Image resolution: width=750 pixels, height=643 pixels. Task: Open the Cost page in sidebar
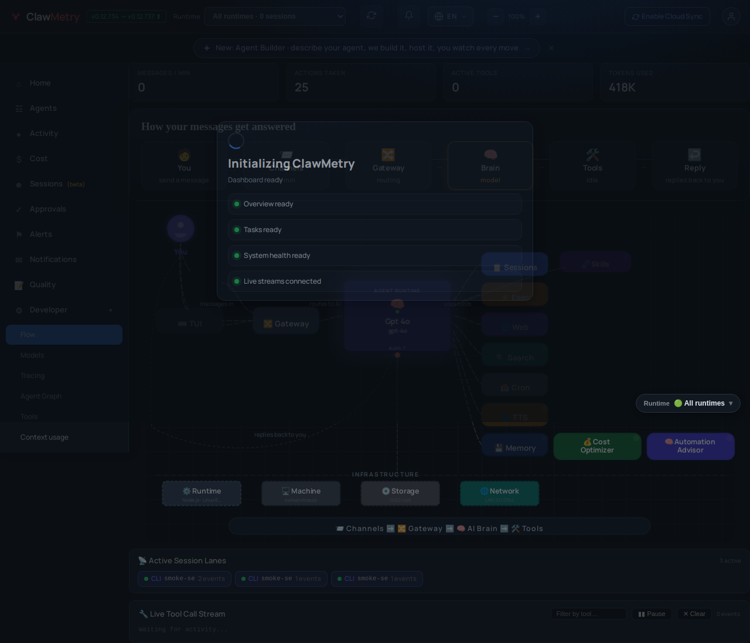(x=64, y=158)
